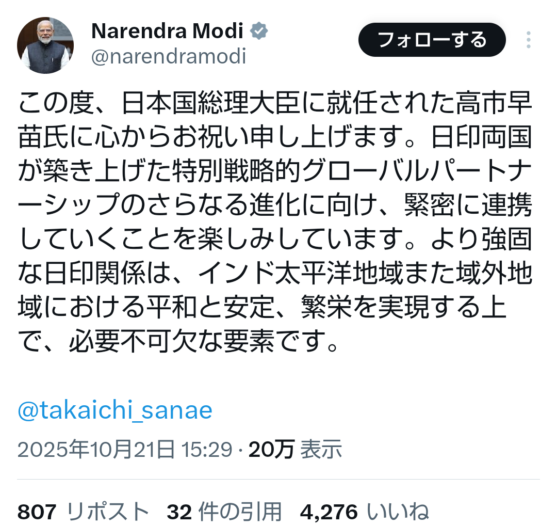The width and height of the screenshot is (557, 525).
Task: Click the 20万 view count number
Action: pos(271,450)
